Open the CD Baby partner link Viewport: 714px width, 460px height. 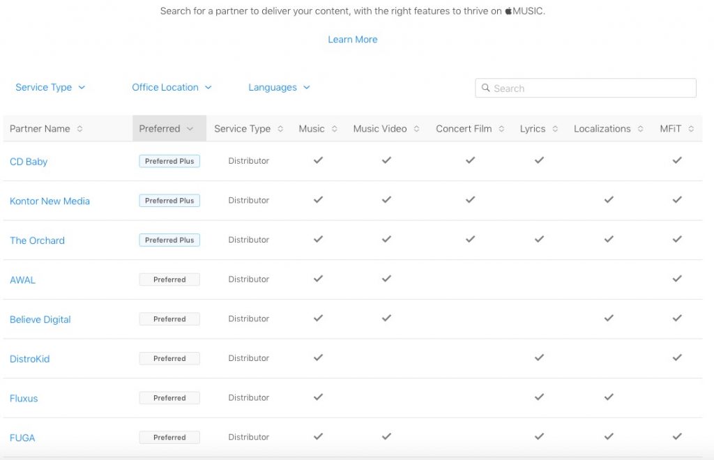pos(28,162)
